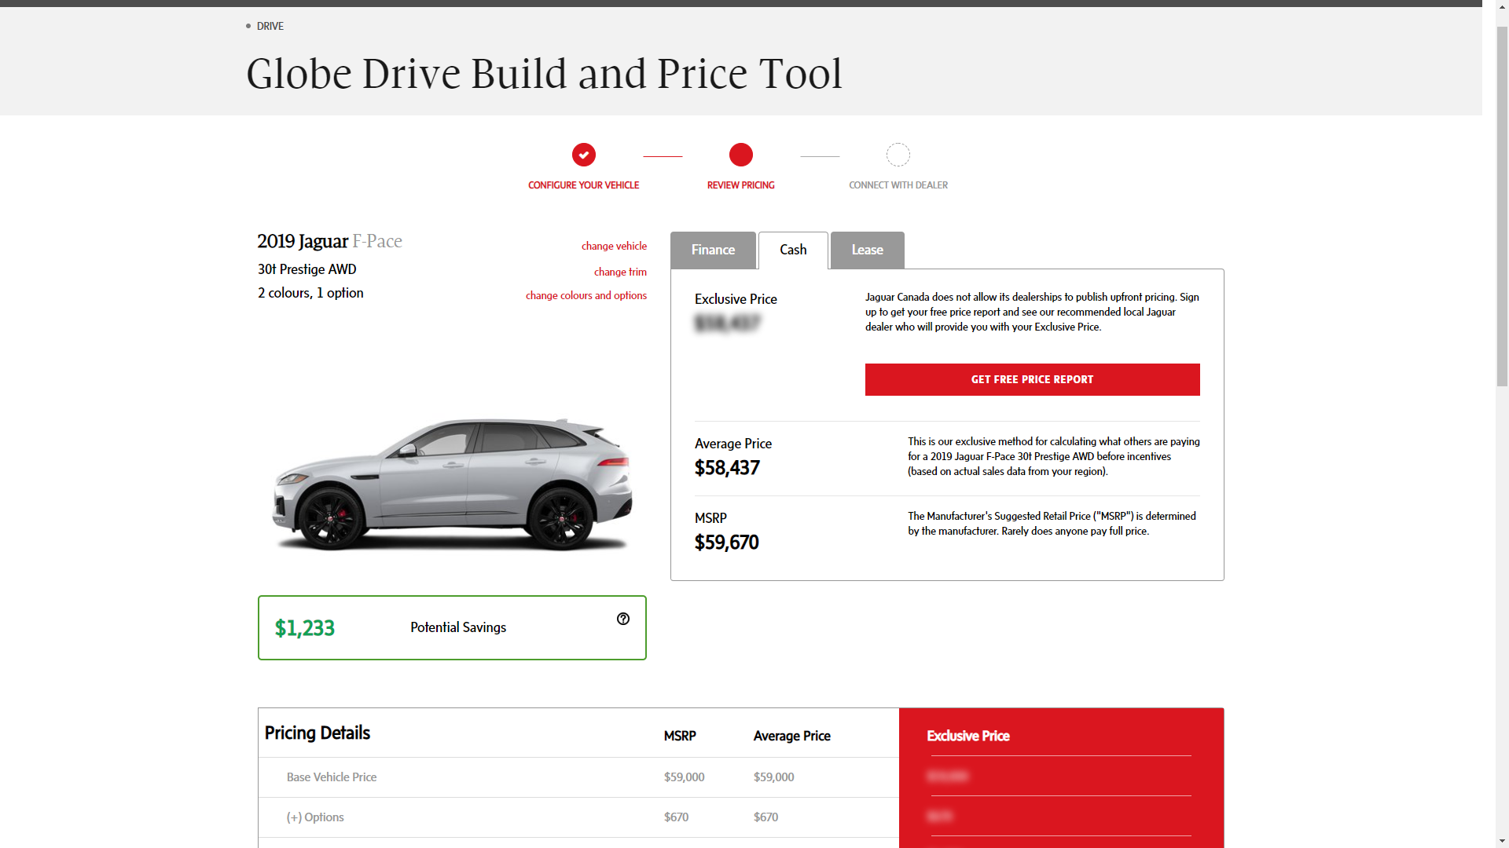Click the Connect With Dealer step label
The height and width of the screenshot is (848, 1509).
click(x=898, y=185)
